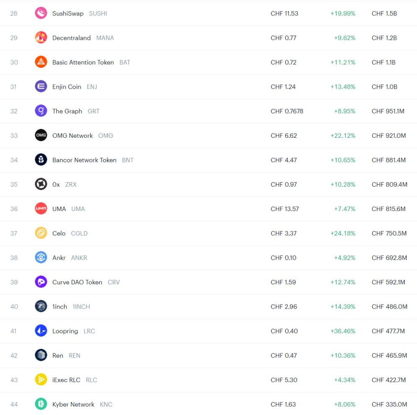Click the SushiSwap pink coin icon

(41, 13)
